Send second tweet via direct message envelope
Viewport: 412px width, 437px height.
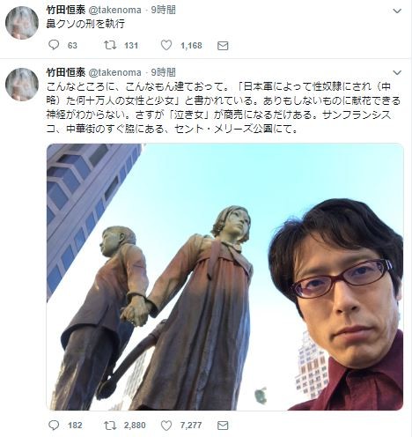click(223, 426)
